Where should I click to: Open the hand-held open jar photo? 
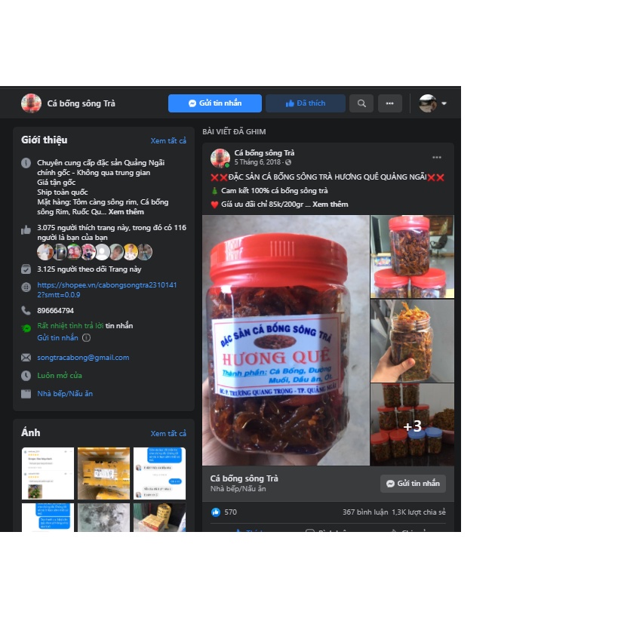coord(412,341)
